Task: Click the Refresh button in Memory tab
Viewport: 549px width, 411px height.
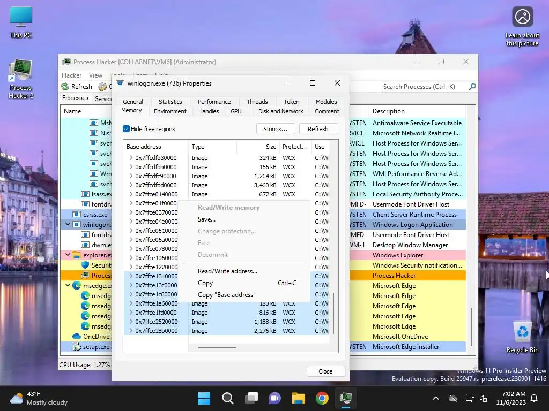Action: pyautogui.click(x=318, y=129)
